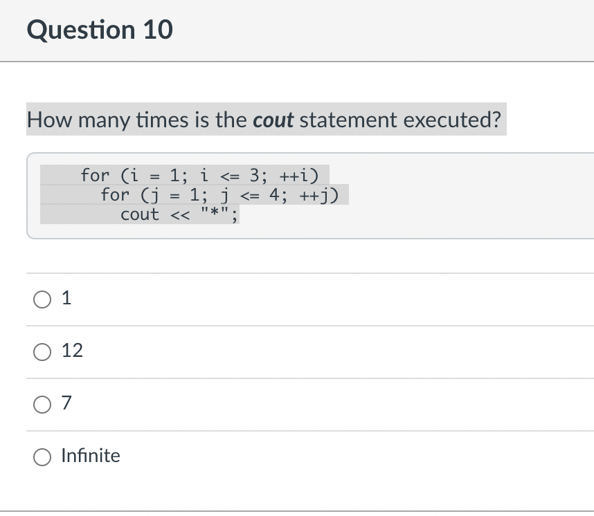Choose the radio button for answer 12
The height and width of the screenshot is (516, 594).
point(42,352)
